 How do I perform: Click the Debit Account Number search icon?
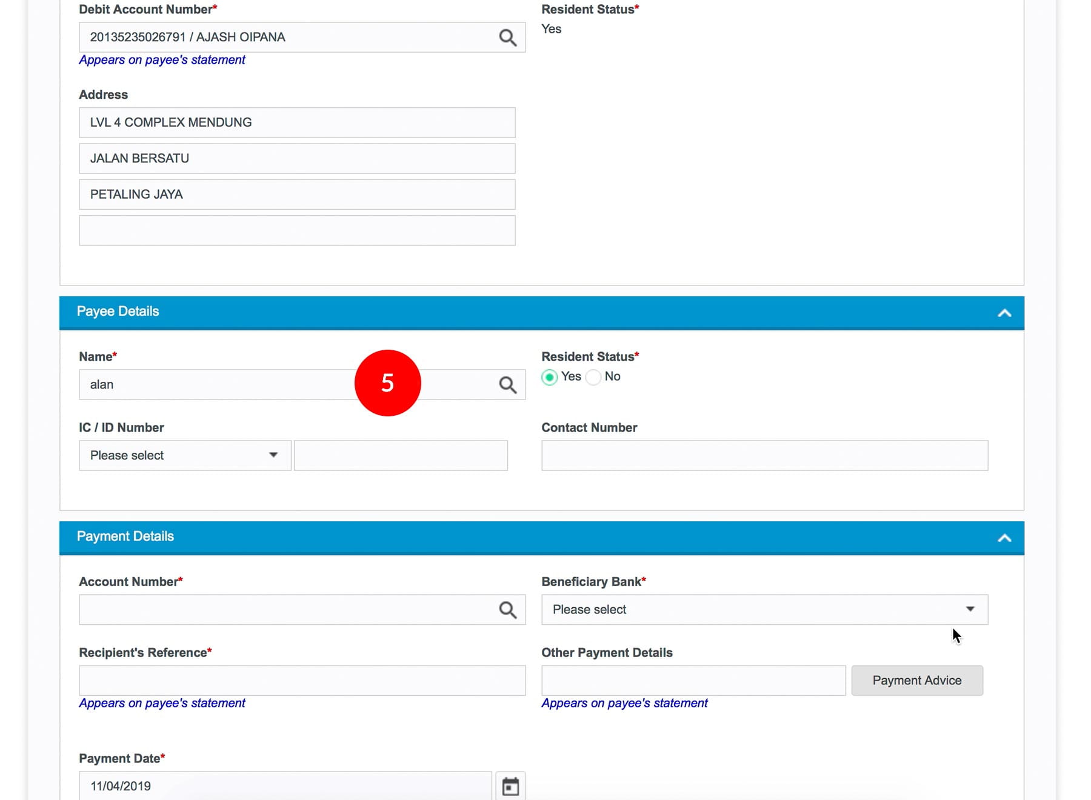coord(507,38)
